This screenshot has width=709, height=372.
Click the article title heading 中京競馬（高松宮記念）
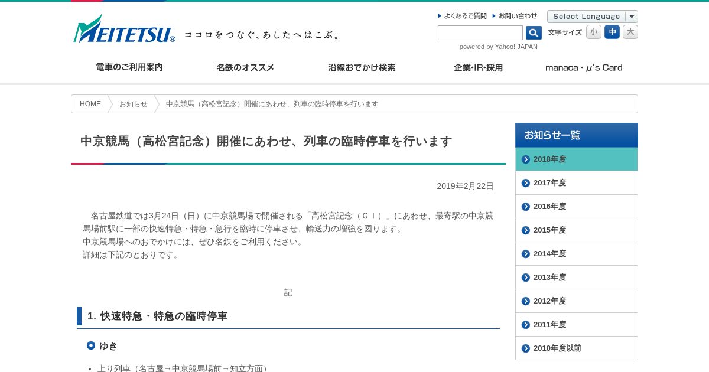tap(266, 141)
